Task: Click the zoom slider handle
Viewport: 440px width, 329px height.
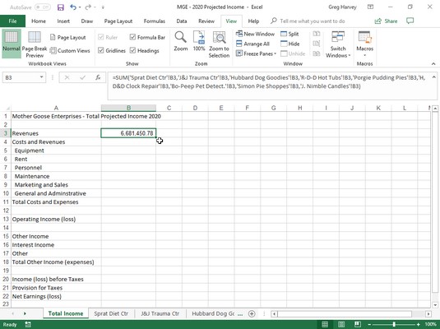Action: tap(394, 325)
